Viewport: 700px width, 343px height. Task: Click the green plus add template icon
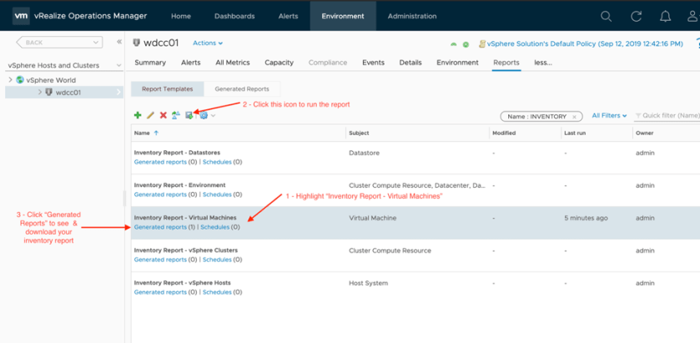click(x=138, y=115)
